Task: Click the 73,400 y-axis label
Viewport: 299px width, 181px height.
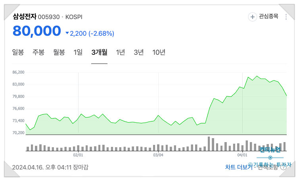Action: point(19,121)
